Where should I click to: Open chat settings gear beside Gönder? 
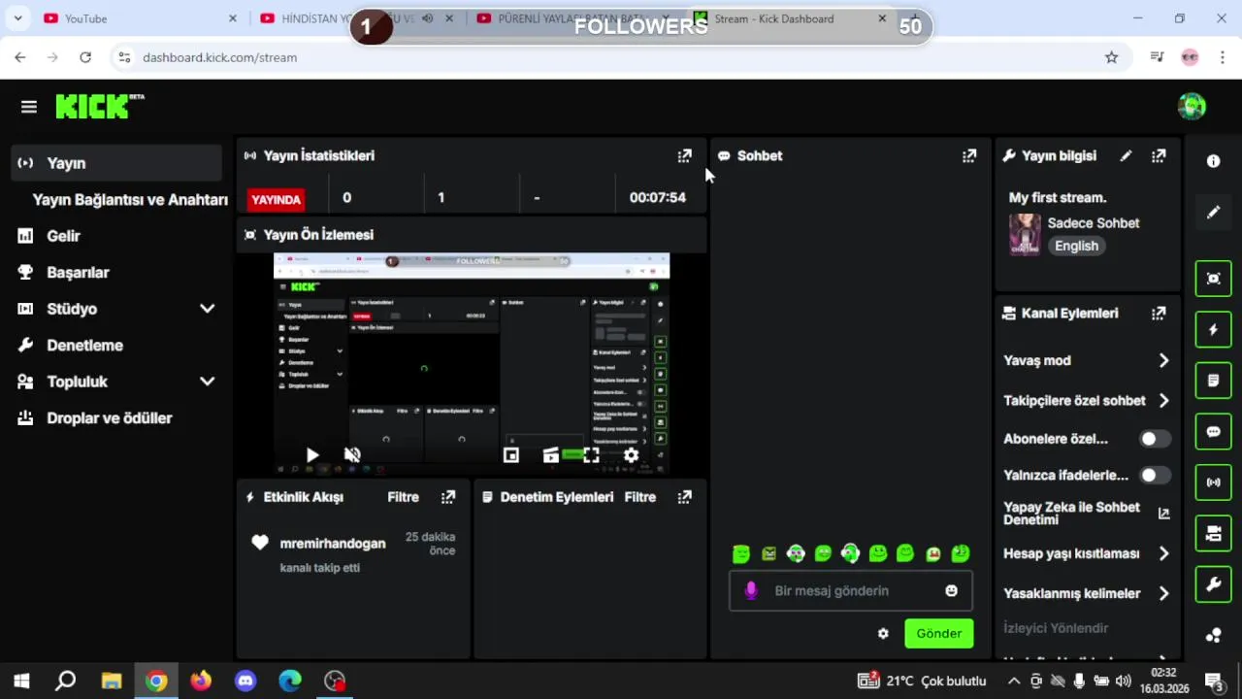(883, 633)
